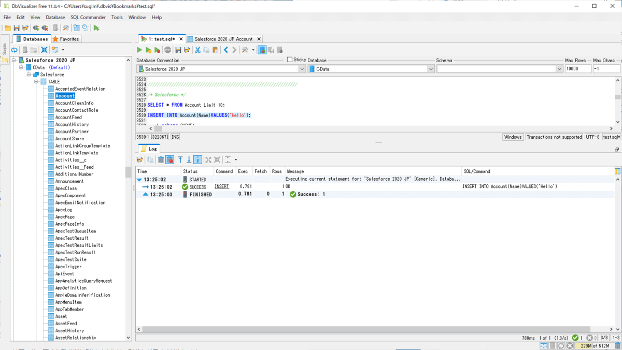Select the AccountHistory table in tree
The image size is (622, 350).
point(72,124)
